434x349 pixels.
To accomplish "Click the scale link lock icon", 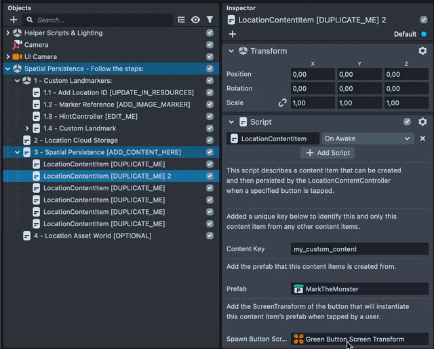I will [x=282, y=103].
